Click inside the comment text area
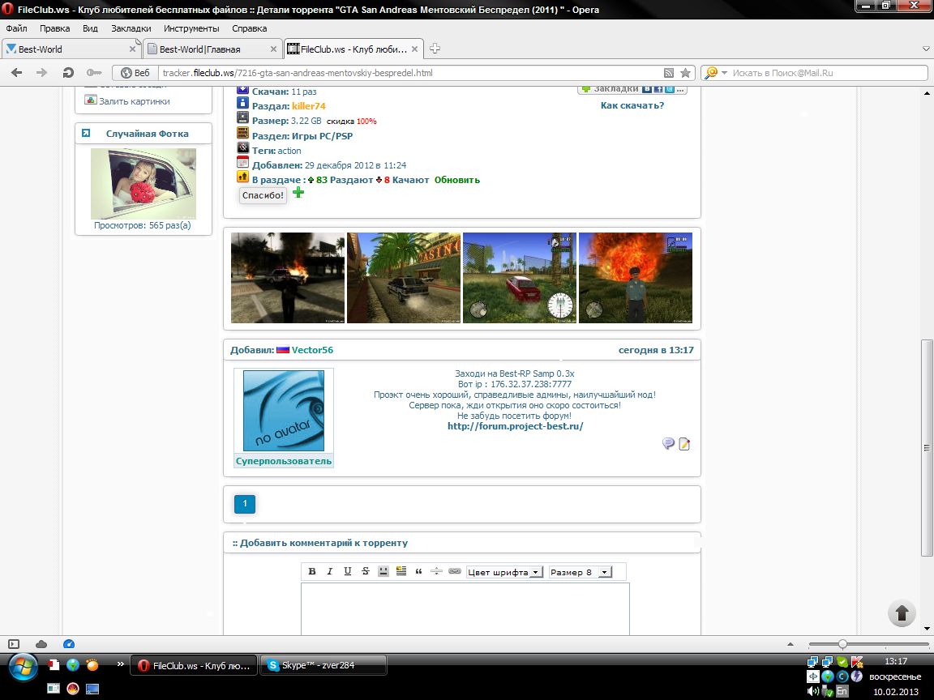 [465, 609]
